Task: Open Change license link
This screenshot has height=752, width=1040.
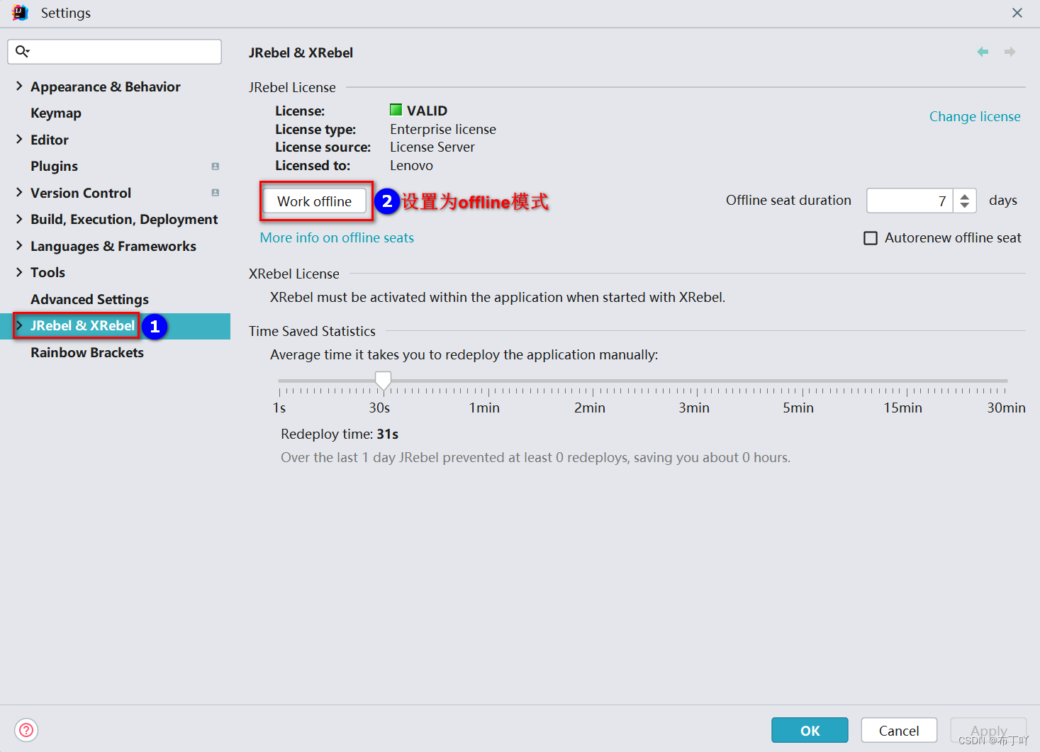Action: [975, 116]
